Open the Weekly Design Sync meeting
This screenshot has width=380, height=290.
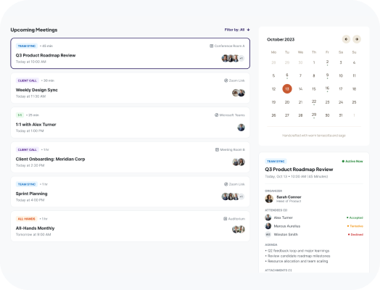[130, 88]
